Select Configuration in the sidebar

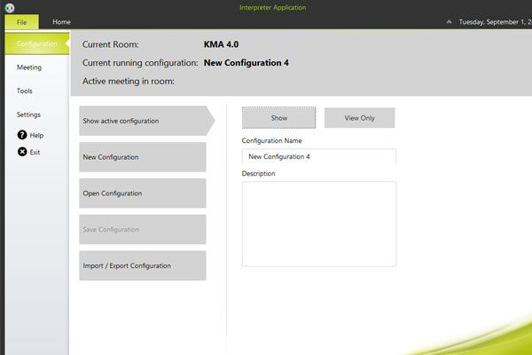(37, 43)
